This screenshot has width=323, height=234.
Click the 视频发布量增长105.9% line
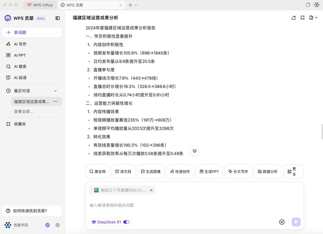click(132, 53)
